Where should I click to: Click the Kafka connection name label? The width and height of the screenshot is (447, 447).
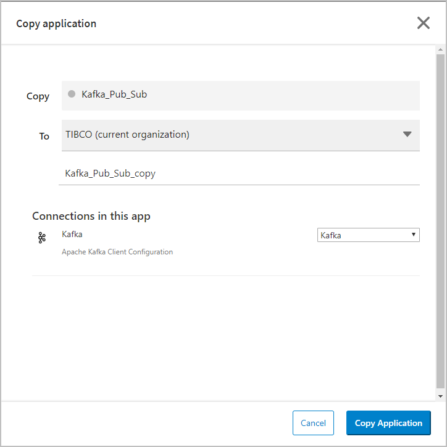pyautogui.click(x=72, y=235)
